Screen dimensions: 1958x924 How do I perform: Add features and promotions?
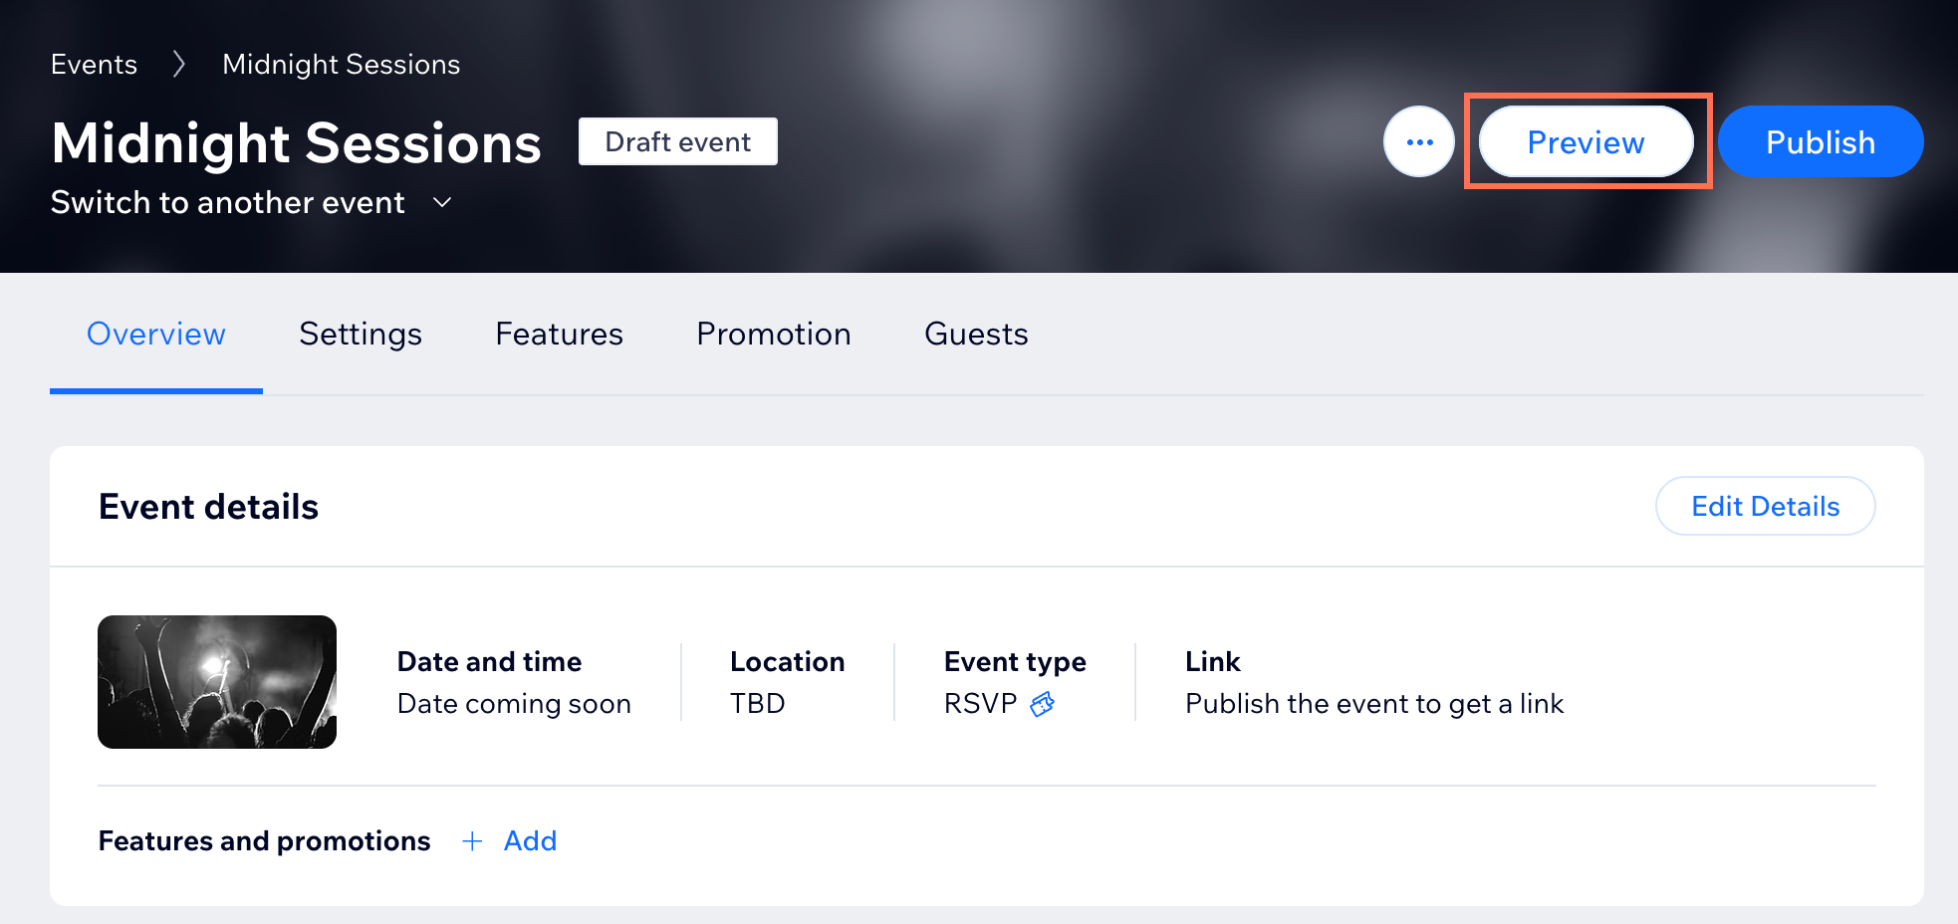(510, 841)
